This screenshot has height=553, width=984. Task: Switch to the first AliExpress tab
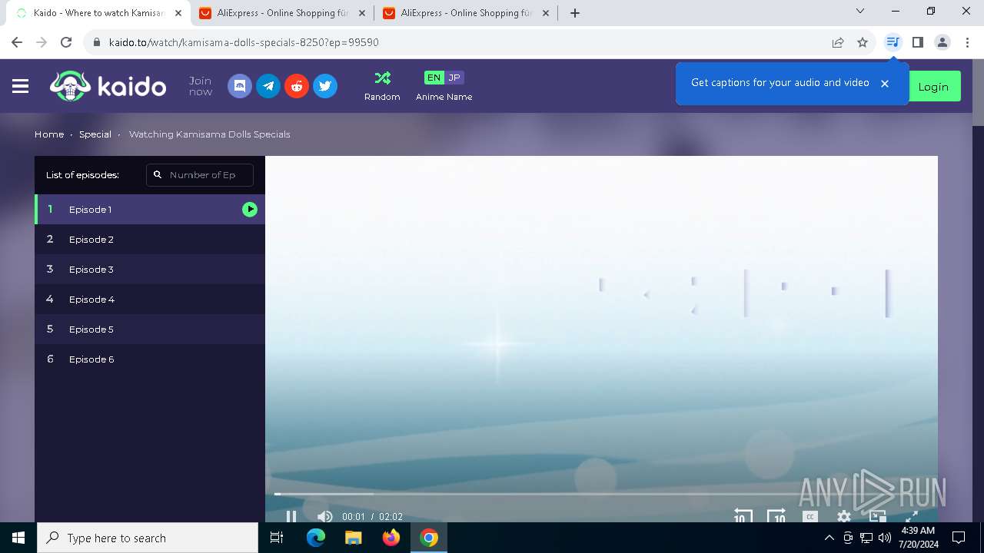pos(283,13)
